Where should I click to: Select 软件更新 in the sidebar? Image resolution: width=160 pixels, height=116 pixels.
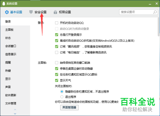coord(15,95)
